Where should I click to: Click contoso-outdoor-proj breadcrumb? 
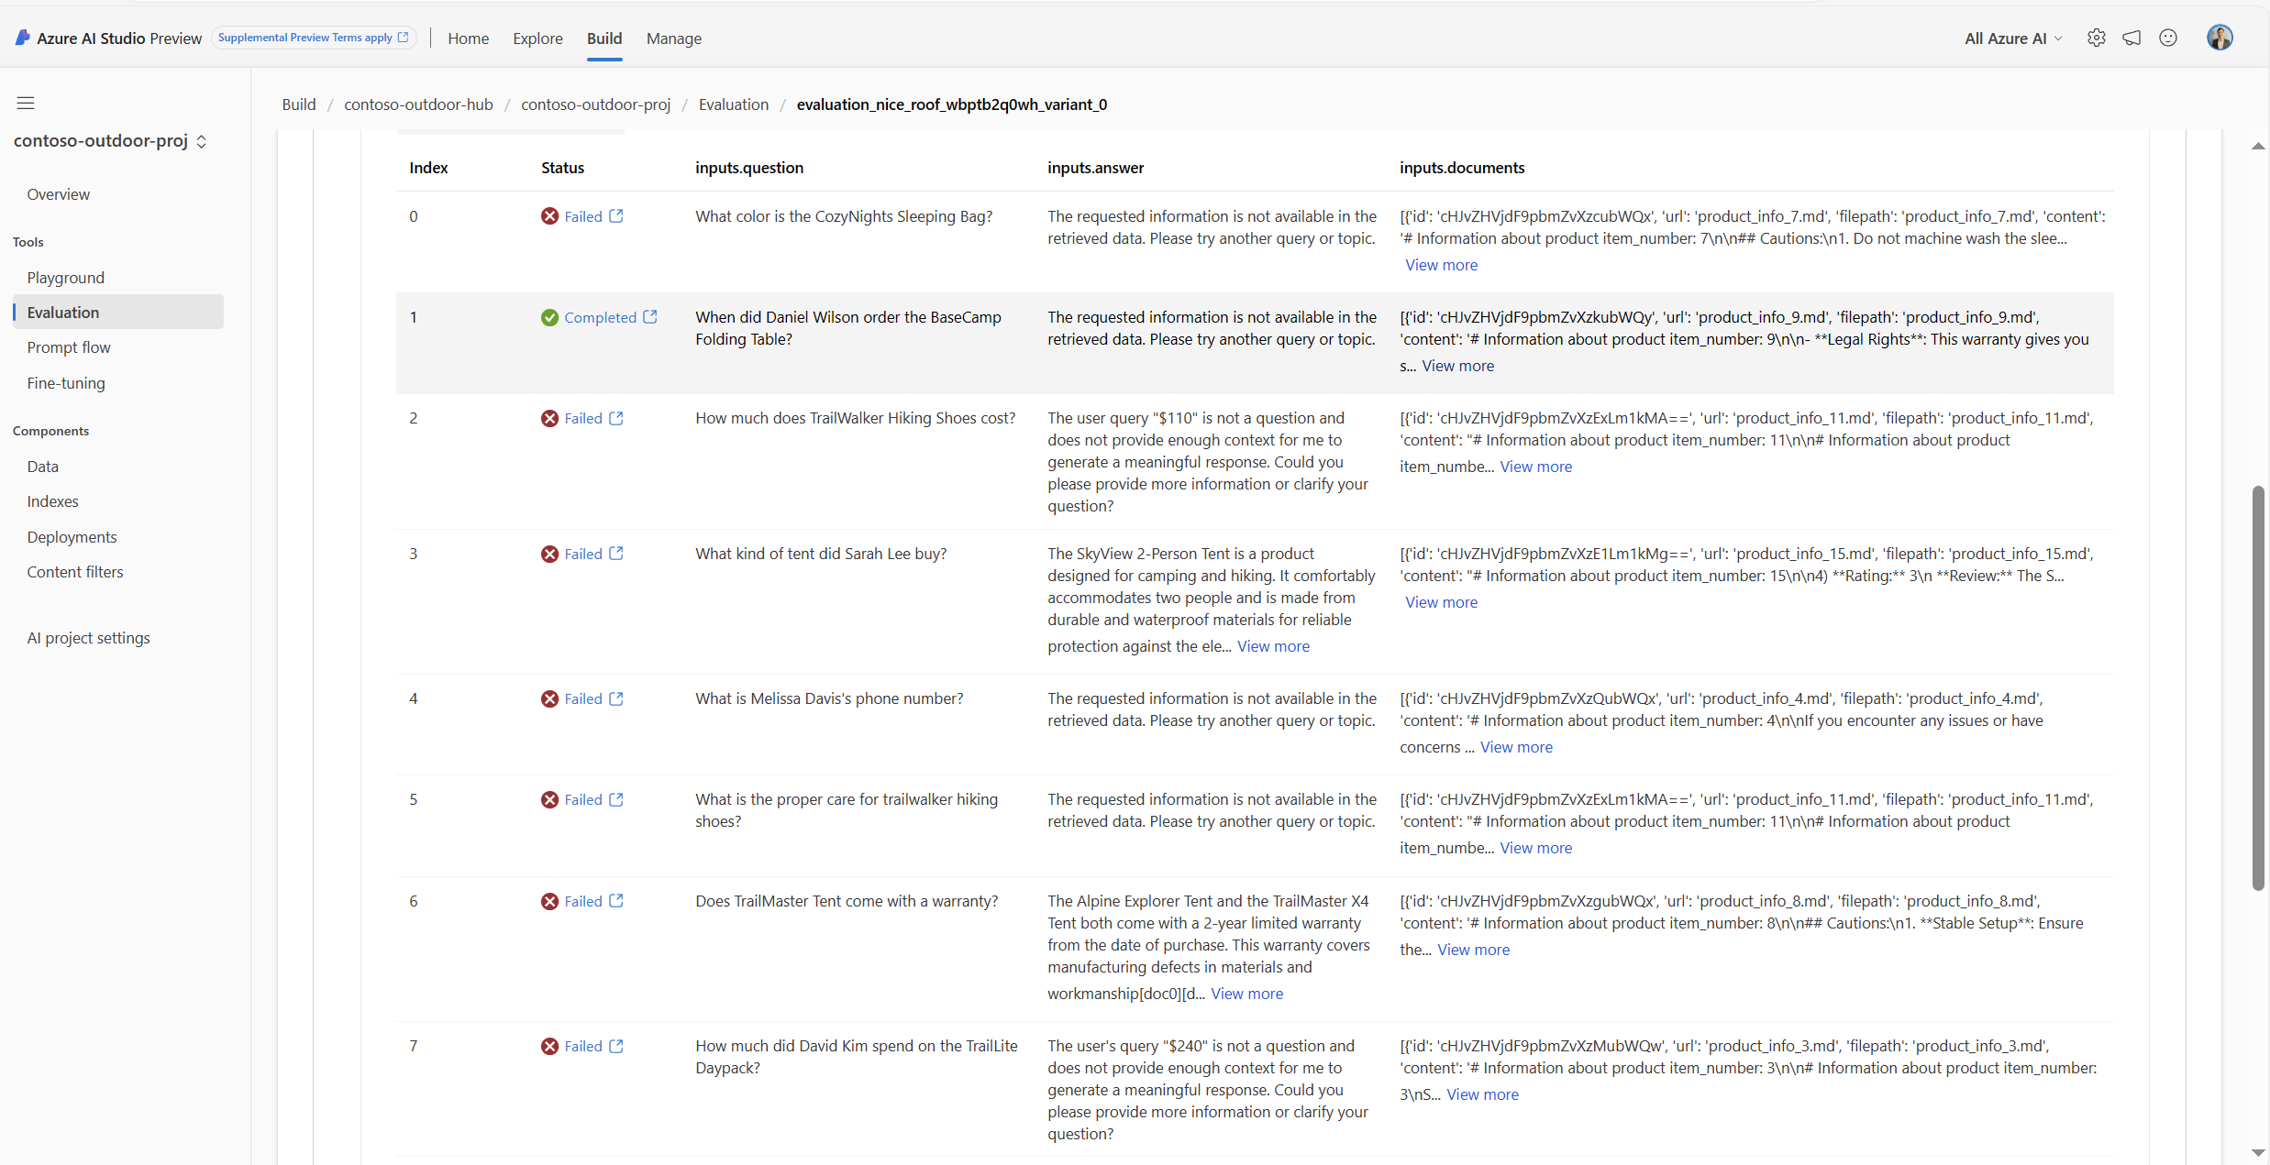pos(596,104)
